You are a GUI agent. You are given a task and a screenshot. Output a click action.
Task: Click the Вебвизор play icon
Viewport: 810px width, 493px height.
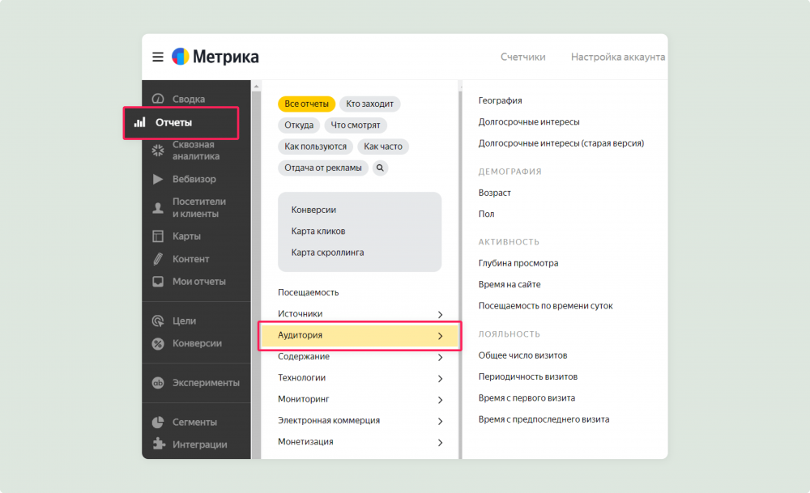[x=158, y=179]
